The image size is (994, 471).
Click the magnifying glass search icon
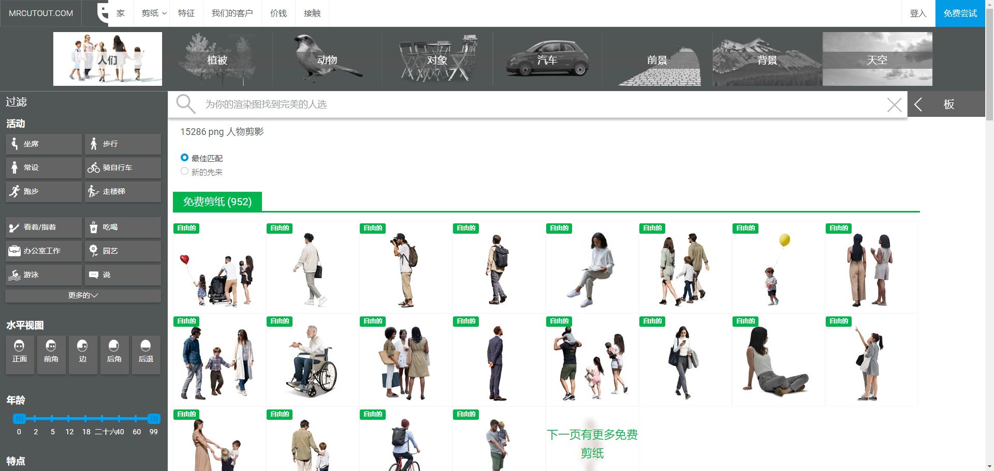coord(185,104)
